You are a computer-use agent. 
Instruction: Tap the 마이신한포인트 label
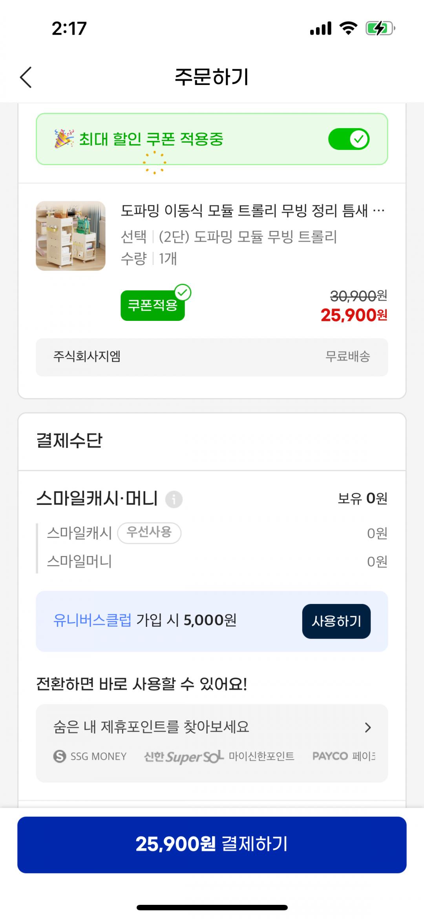pyautogui.click(x=261, y=756)
